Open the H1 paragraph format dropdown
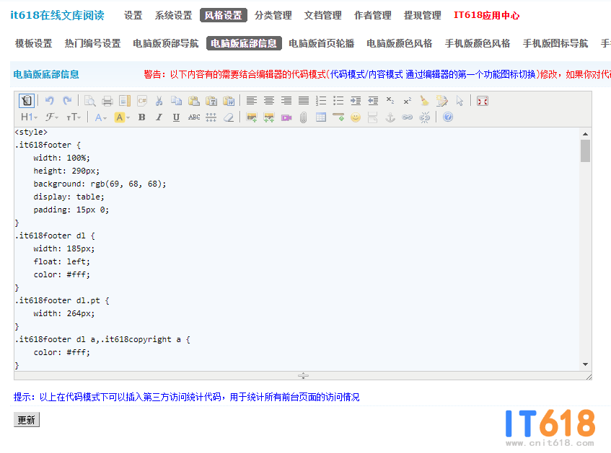The height and width of the screenshot is (453, 611). pyautogui.click(x=29, y=117)
